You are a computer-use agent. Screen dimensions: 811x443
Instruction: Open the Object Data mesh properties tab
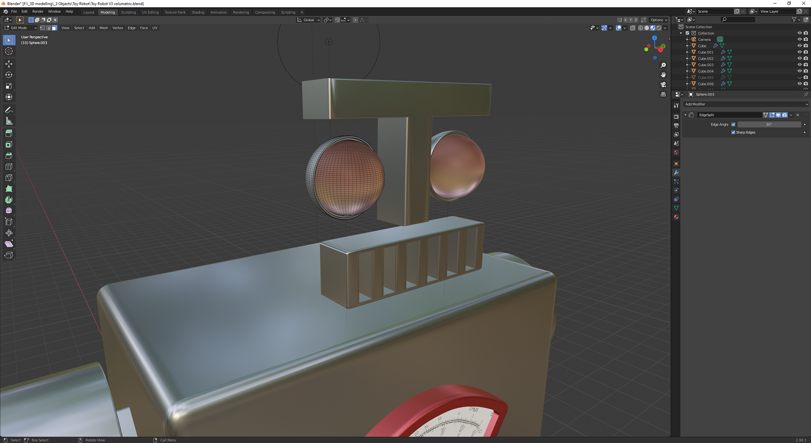(x=676, y=208)
